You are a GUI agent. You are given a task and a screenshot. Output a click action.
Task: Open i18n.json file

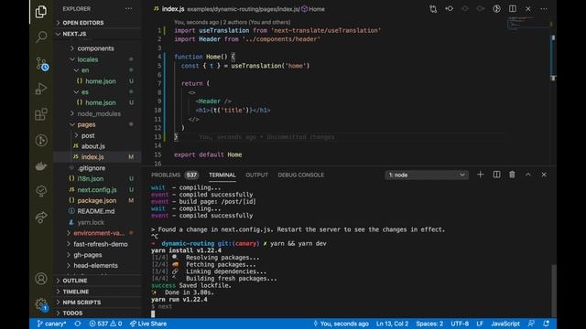point(98,179)
